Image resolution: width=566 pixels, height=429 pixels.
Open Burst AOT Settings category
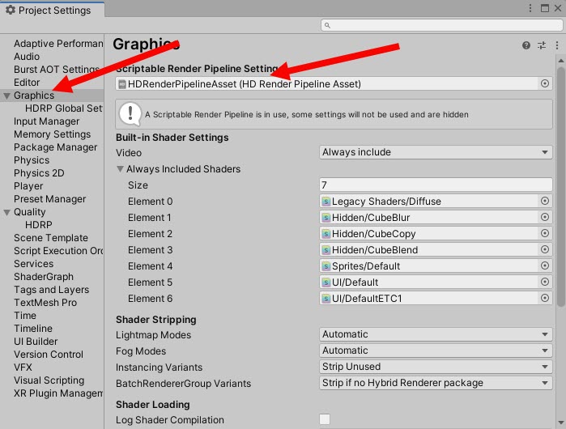tap(57, 70)
